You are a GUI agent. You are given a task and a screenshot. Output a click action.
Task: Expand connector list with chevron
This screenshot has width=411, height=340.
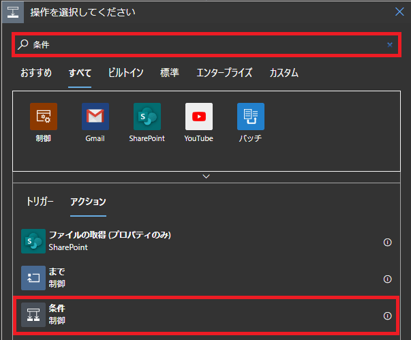(x=207, y=176)
